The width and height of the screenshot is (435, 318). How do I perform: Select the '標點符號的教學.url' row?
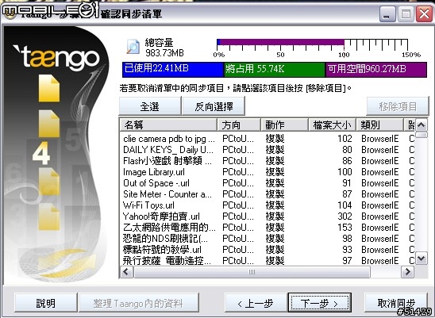coord(268,250)
